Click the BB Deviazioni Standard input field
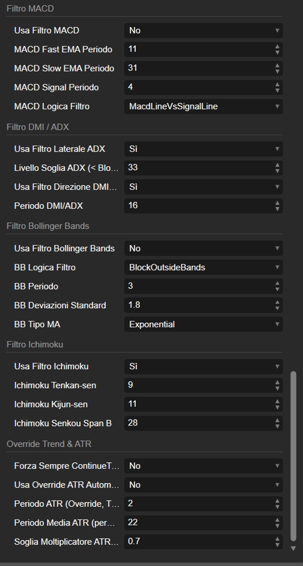 coord(198,305)
